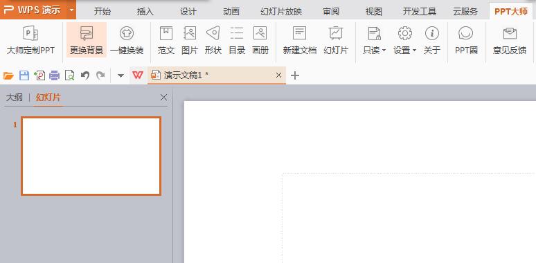Expand the WPS 演示 application menu arrow
536x263 pixels.
71,10
